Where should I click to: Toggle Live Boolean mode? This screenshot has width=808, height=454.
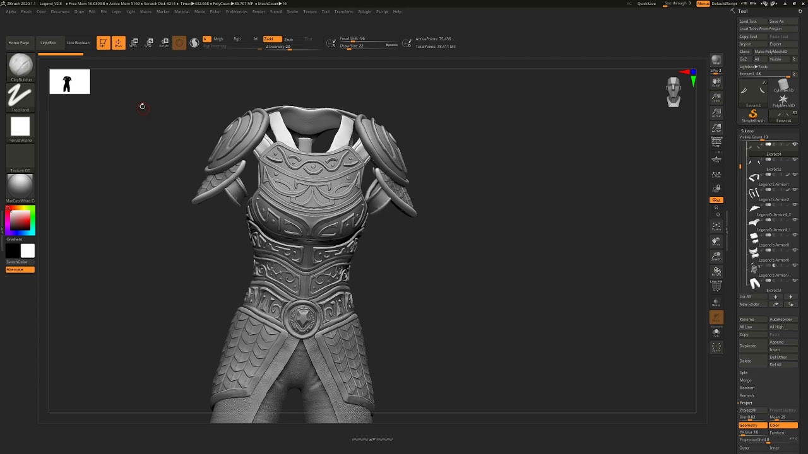click(x=78, y=43)
